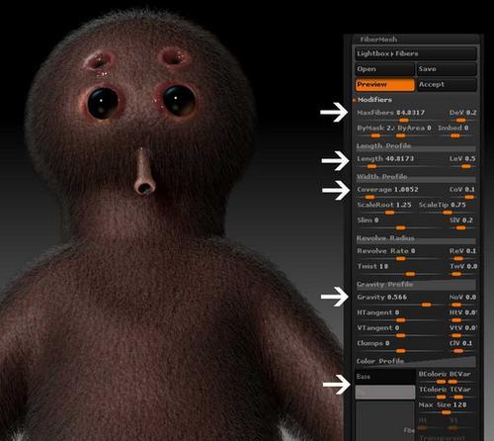Image resolution: width=494 pixels, height=441 pixels.
Task: Expand the Revolve Radius curve
Action: point(416,238)
